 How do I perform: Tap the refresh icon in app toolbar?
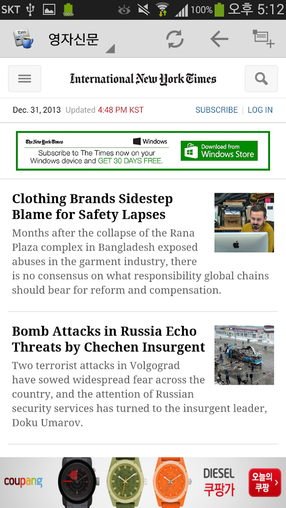[x=175, y=39]
